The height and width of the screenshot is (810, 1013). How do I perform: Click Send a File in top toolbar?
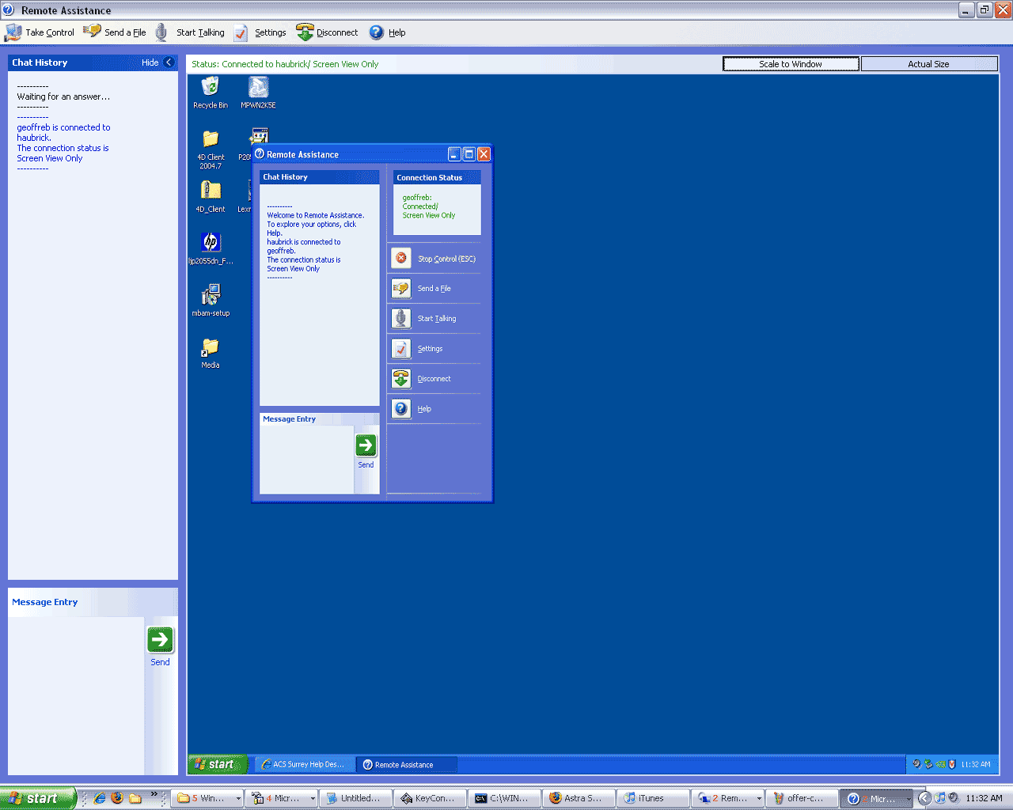pyautogui.click(x=116, y=32)
